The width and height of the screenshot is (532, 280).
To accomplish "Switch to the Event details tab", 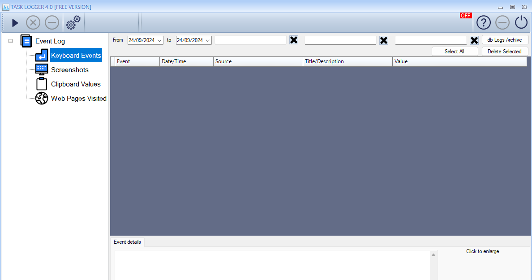I will (x=127, y=242).
